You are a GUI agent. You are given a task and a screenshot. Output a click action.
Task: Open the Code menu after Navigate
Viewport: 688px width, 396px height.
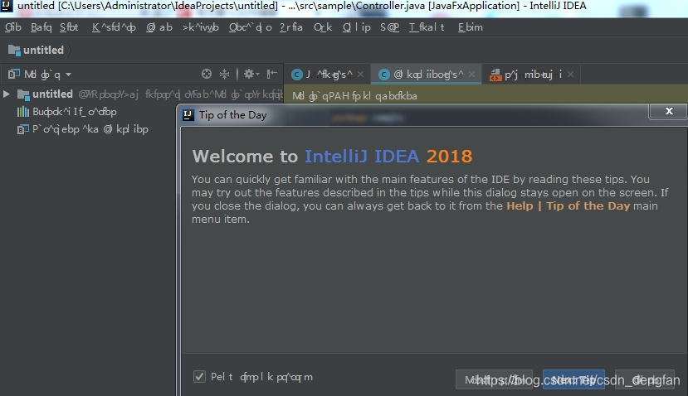(x=159, y=27)
